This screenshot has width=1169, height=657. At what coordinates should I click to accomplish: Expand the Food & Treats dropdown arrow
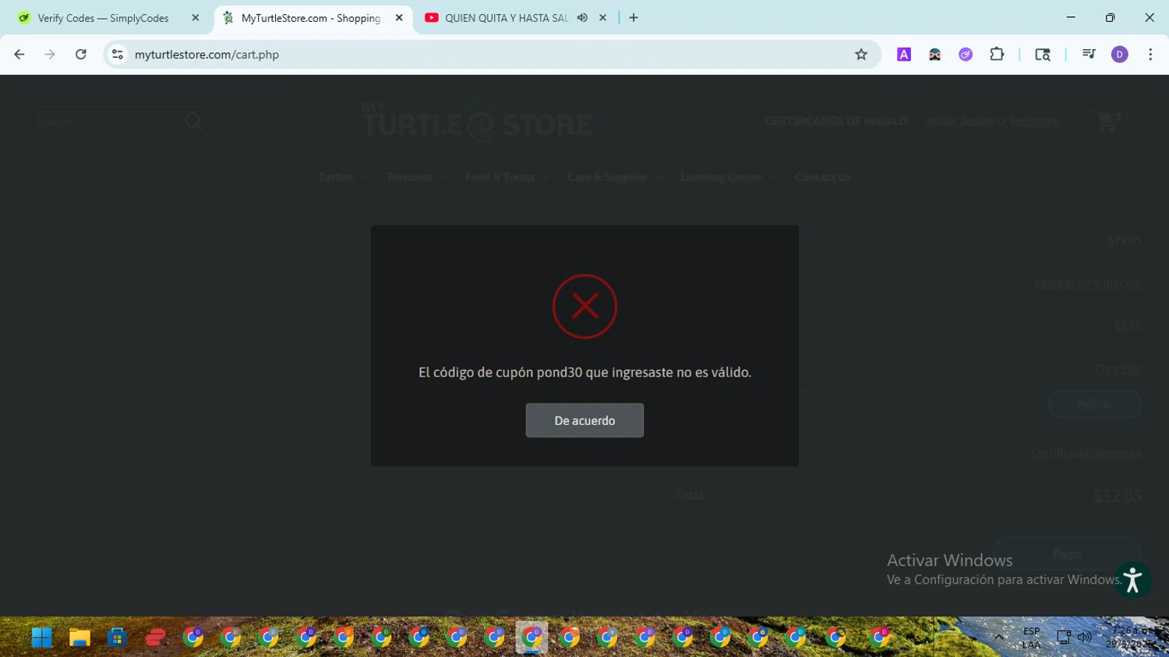pyautogui.click(x=546, y=178)
